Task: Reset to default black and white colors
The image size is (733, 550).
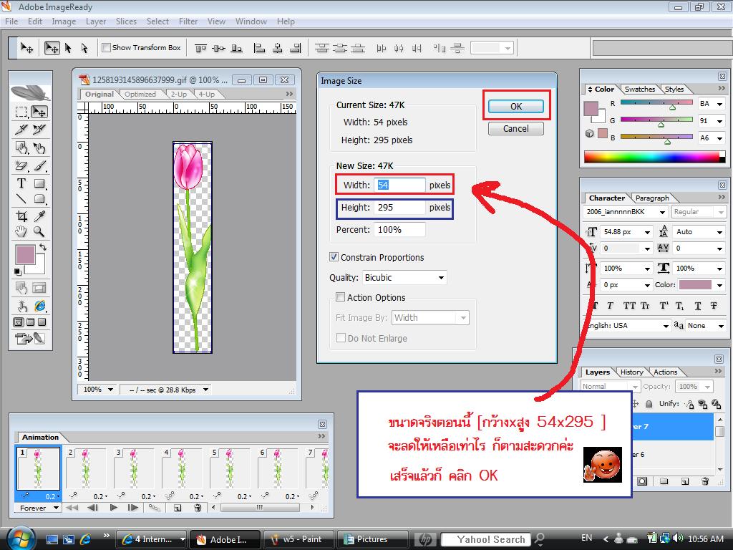Action: (18, 271)
